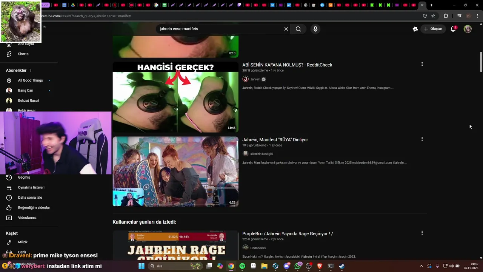The width and height of the screenshot is (483, 272).
Task: Open more options for PurpleBixi video
Action: 422,233
